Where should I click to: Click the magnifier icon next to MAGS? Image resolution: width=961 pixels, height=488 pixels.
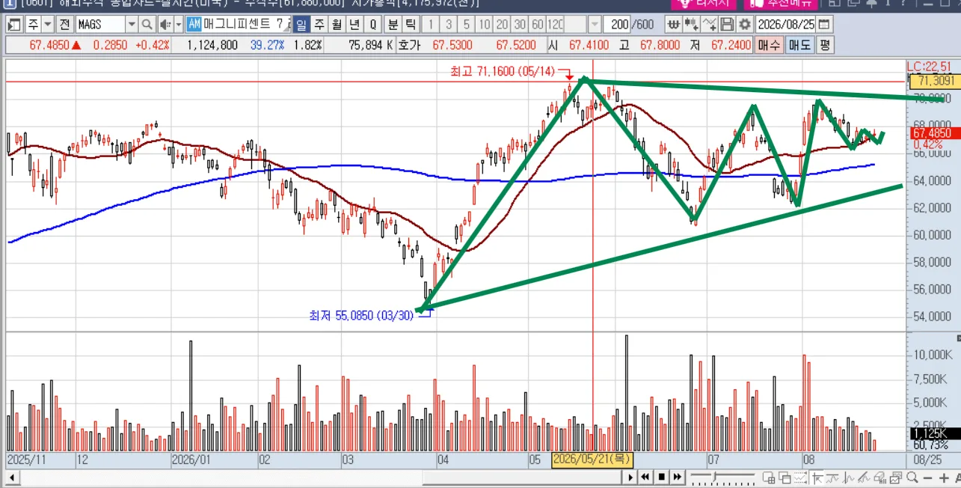147,24
